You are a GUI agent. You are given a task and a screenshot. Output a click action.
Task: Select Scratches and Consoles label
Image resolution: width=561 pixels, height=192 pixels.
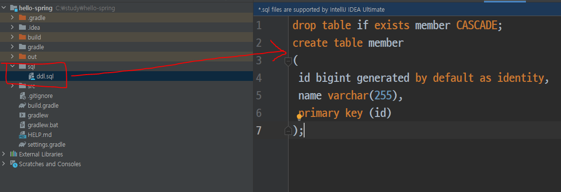50,164
